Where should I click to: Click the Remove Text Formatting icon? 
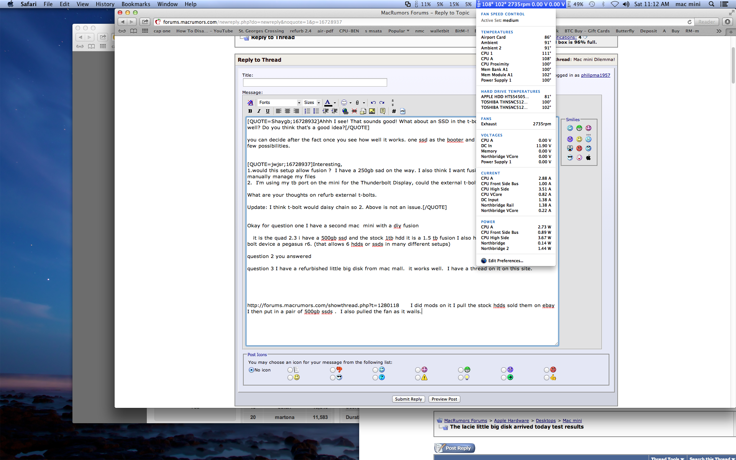[x=250, y=102]
